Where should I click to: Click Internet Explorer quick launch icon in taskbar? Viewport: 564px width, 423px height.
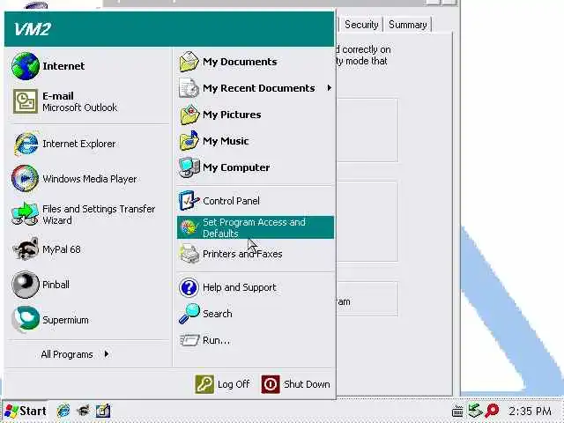point(63,411)
